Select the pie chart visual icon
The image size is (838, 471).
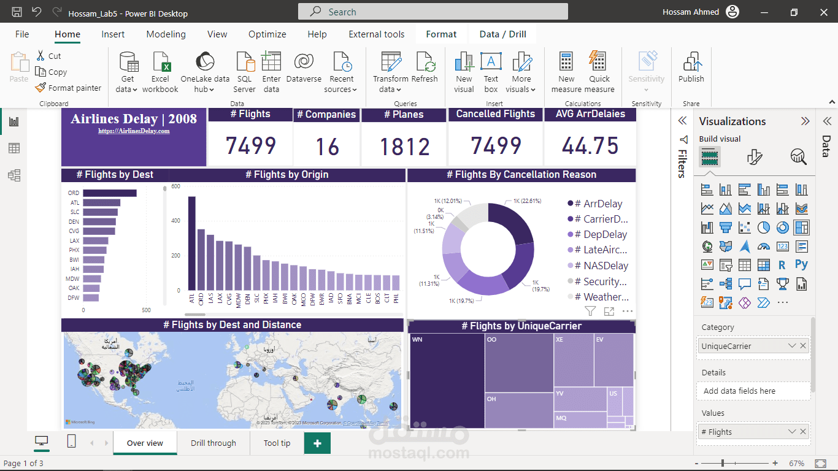tap(763, 228)
